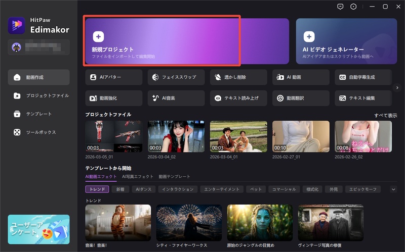Click the 透かし削除 eraser icon
This screenshot has width=405, height=252.
tap(218, 77)
